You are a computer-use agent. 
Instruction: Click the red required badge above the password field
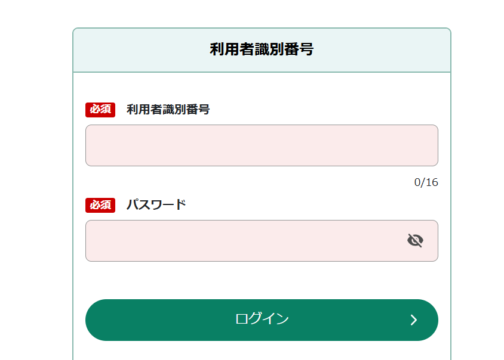(100, 205)
